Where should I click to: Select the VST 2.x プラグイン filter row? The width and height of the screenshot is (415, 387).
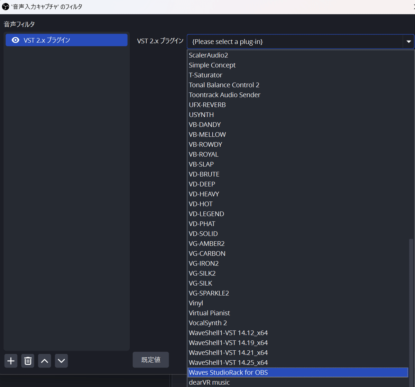[66, 40]
